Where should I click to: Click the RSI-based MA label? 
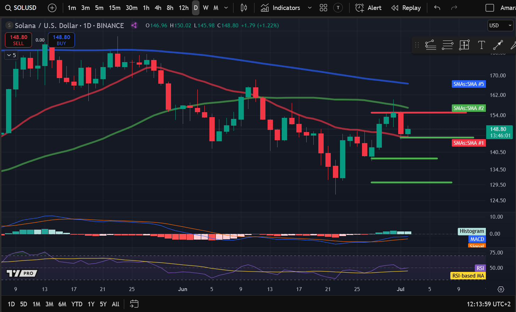tap(468, 276)
